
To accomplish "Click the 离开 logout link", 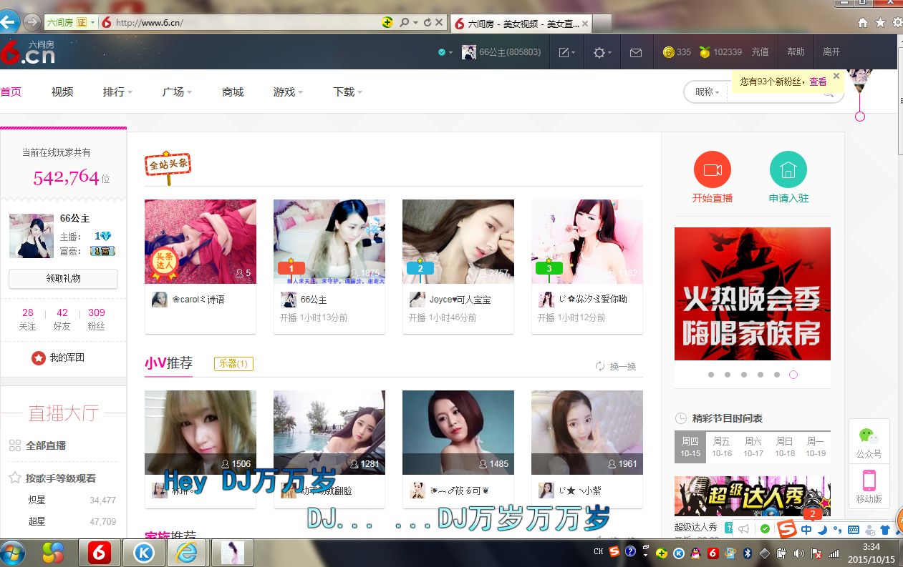I will coord(831,52).
